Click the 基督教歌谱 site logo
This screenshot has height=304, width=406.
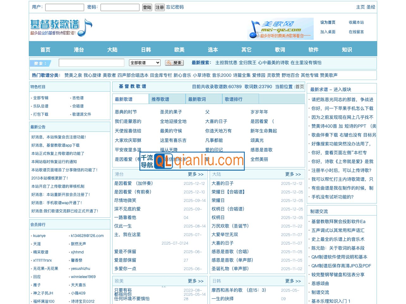point(61,28)
